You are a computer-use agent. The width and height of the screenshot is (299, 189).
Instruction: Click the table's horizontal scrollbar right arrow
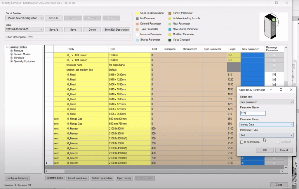[282, 171]
